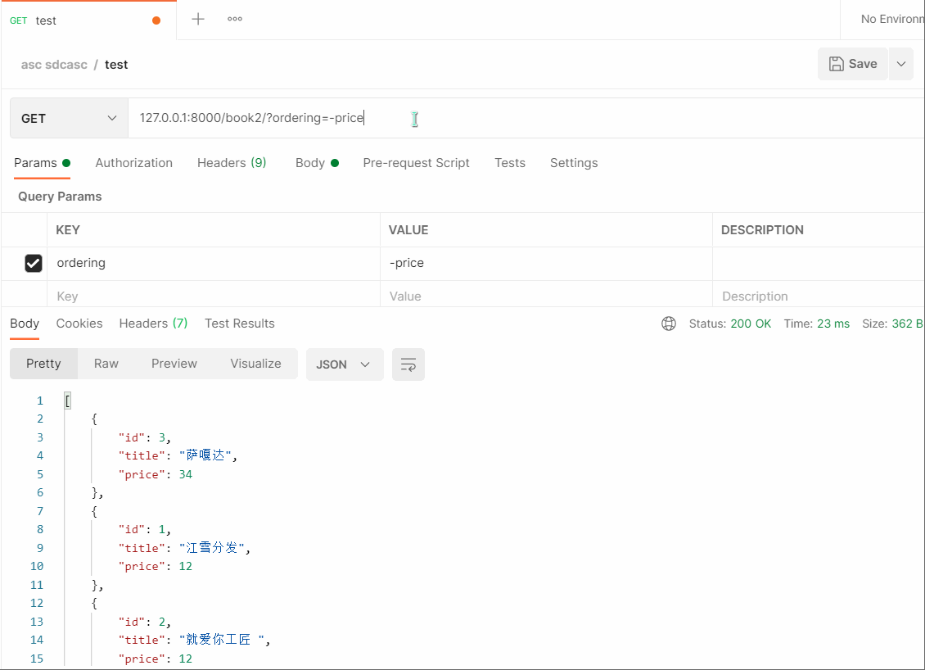
Task: Click the unsaved orange dot on test tab
Action: coord(156,20)
